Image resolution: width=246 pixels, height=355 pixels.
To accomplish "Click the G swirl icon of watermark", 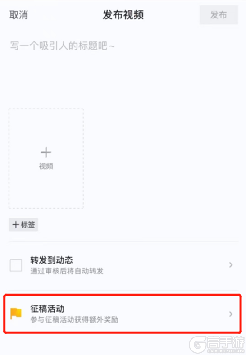I will click(x=197, y=345).
